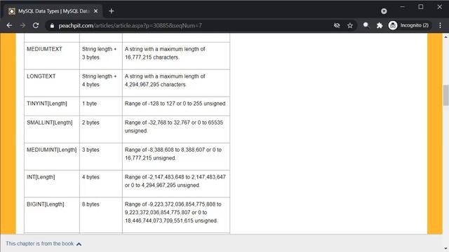Image resolution: width=449 pixels, height=252 pixels.
Task: Open the Extensions puzzle icon
Action: (380, 25)
